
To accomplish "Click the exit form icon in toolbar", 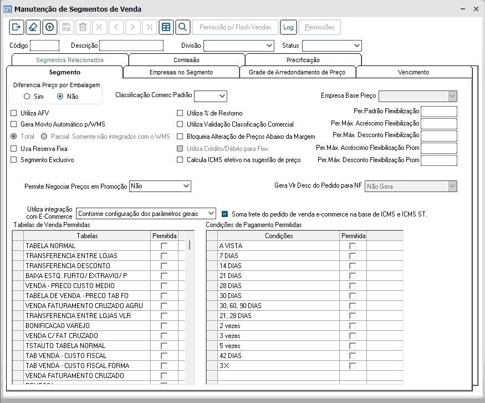I will coord(16,27).
